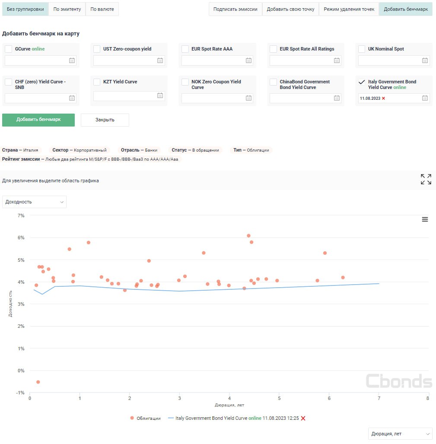Open calendar for KZT Yield Curve

160,95
